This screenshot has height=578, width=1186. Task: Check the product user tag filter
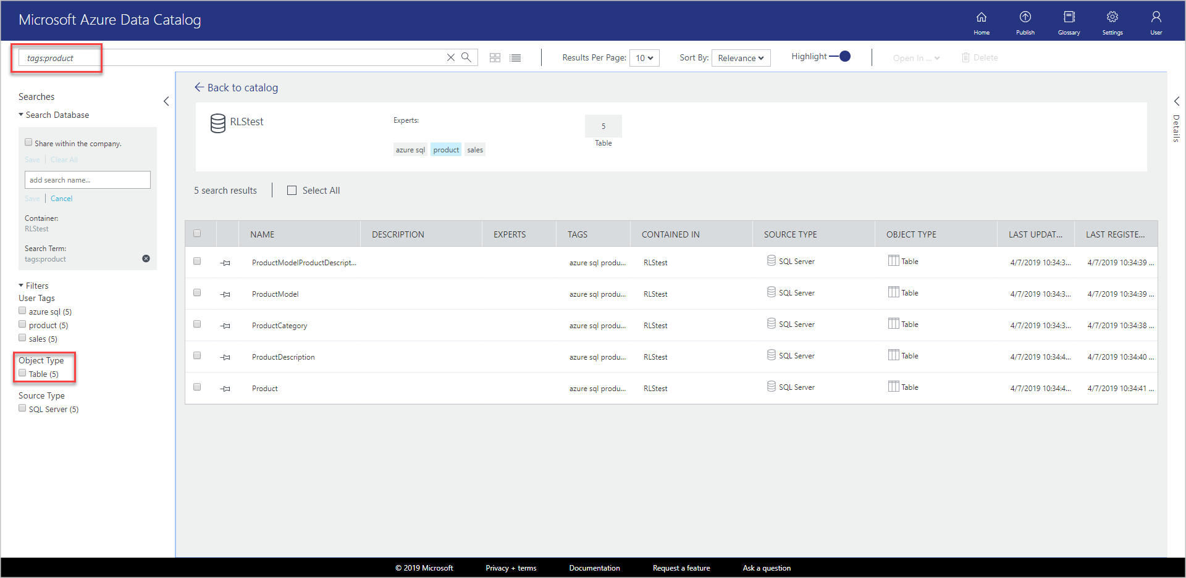coord(22,324)
